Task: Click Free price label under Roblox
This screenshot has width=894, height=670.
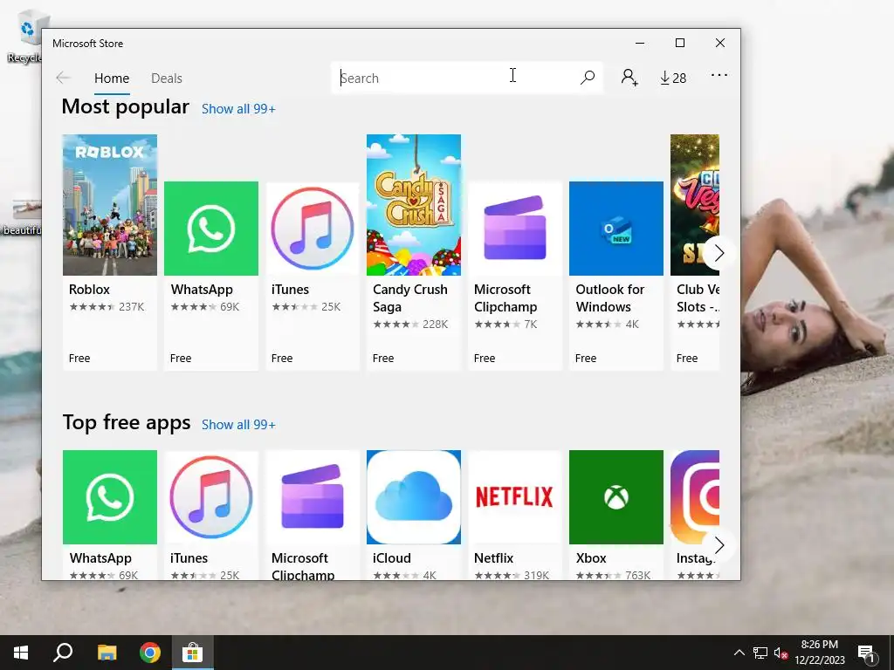Action: click(x=79, y=359)
